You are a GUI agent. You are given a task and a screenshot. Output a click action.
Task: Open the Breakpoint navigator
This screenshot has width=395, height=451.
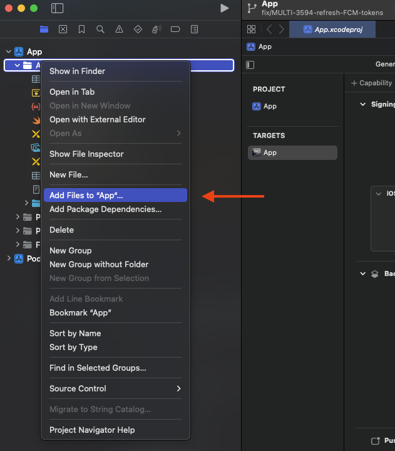coord(175,29)
